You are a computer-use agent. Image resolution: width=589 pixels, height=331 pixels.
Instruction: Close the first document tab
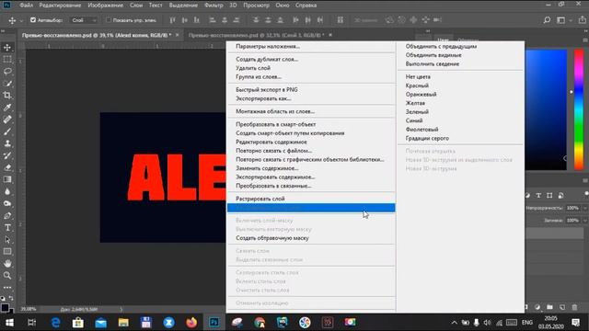(x=178, y=35)
